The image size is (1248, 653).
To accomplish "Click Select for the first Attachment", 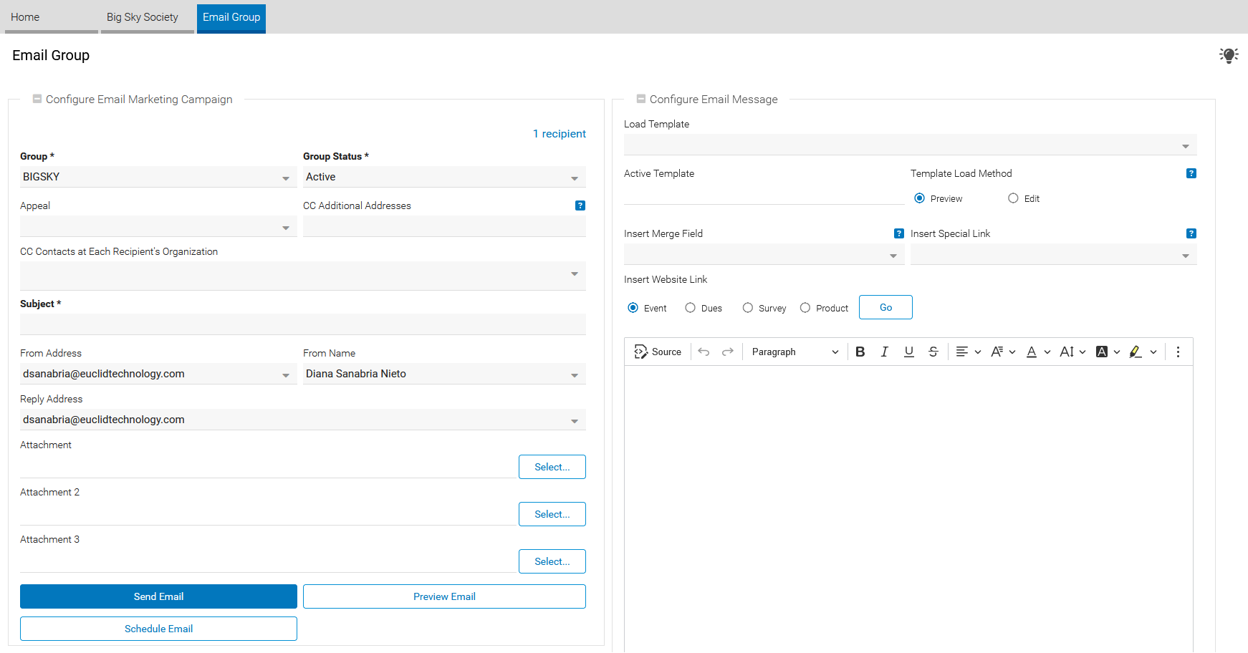I will [552, 467].
